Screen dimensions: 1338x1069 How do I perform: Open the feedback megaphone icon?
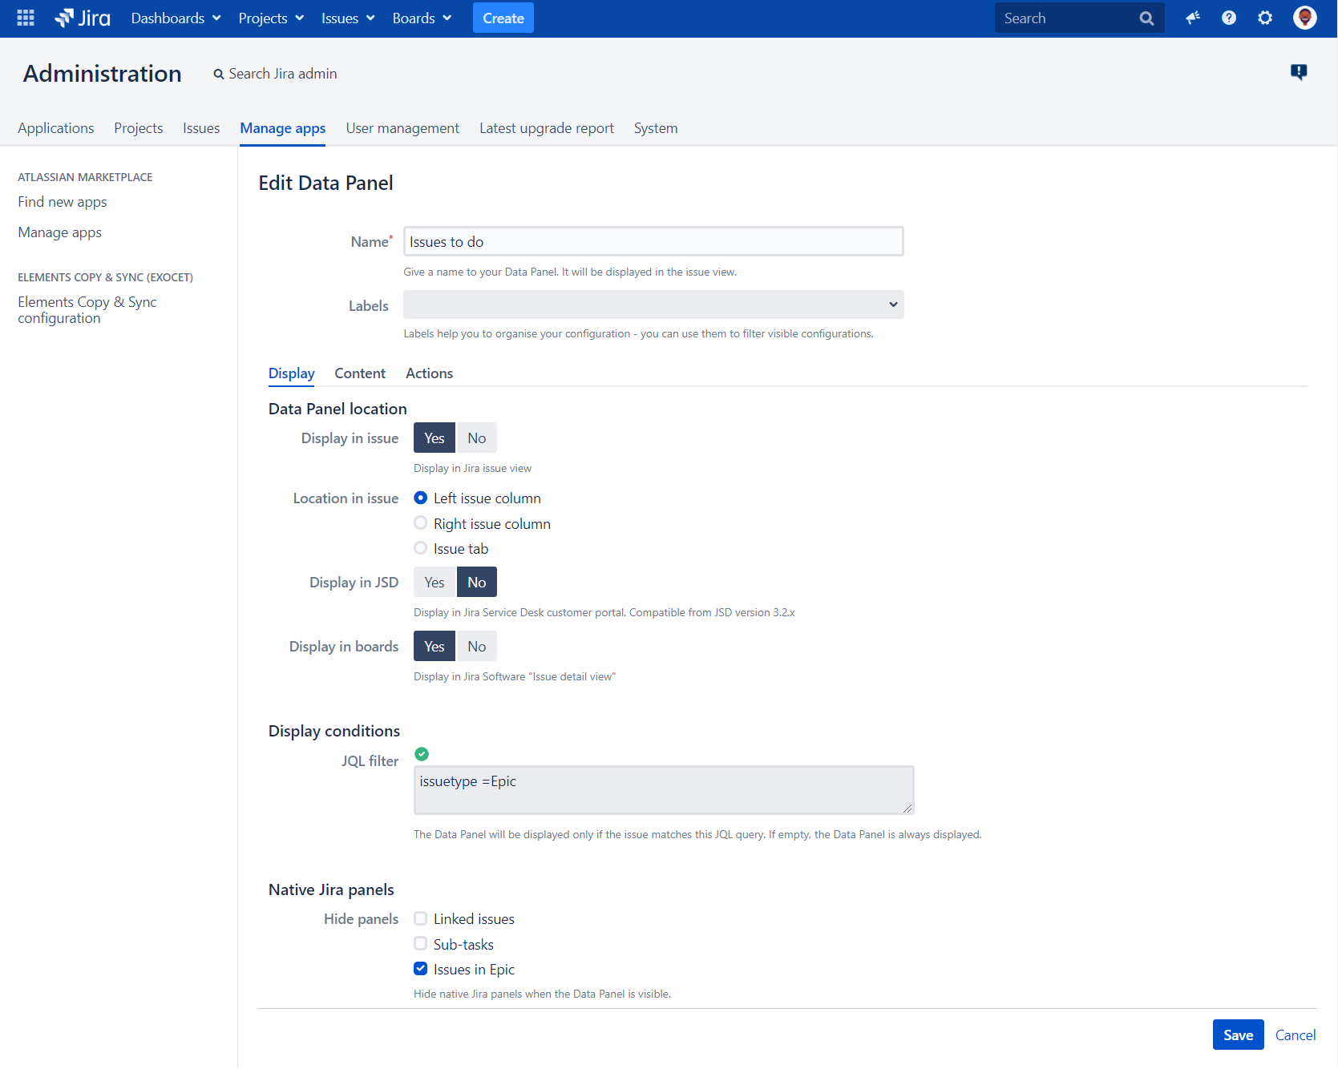click(x=1192, y=17)
